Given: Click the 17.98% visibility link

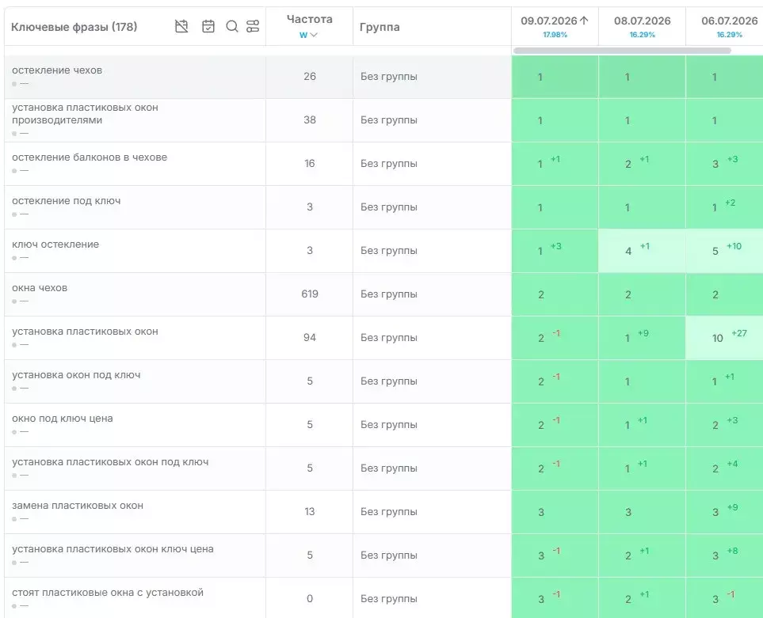Looking at the screenshot, I should coord(555,35).
